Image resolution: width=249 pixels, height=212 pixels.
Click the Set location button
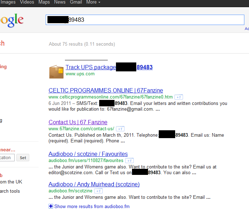click(x=23, y=158)
